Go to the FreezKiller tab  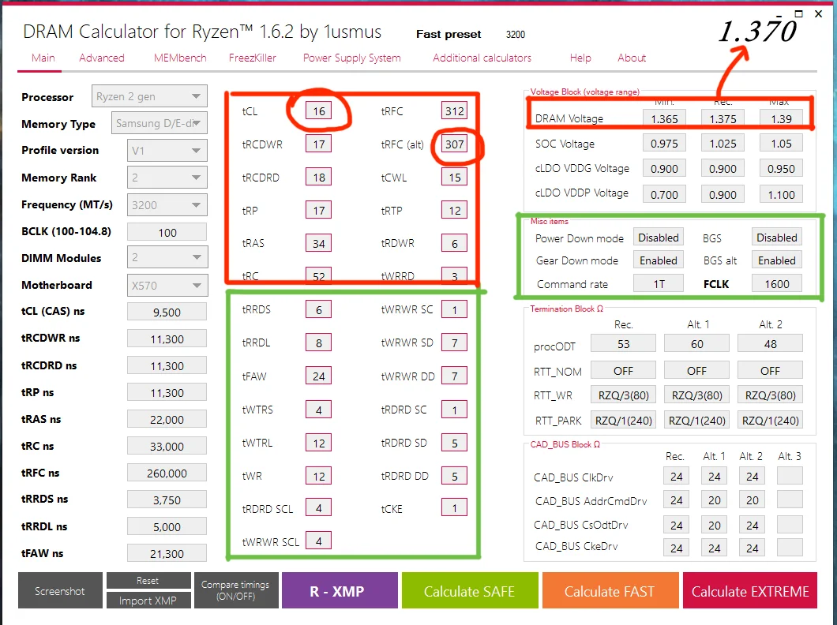point(253,58)
